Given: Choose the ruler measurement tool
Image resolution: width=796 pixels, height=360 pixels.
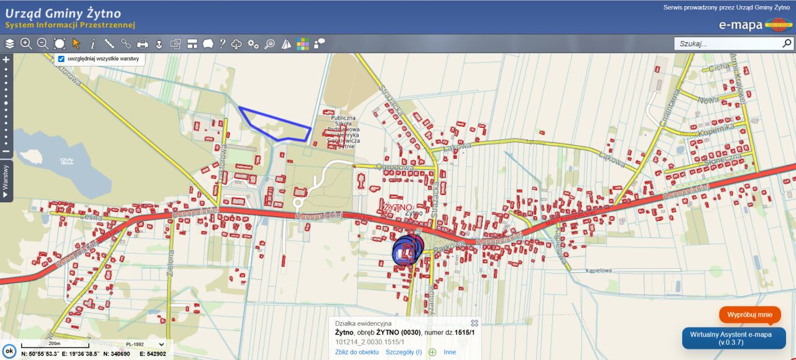Looking at the screenshot, I should point(109,43).
